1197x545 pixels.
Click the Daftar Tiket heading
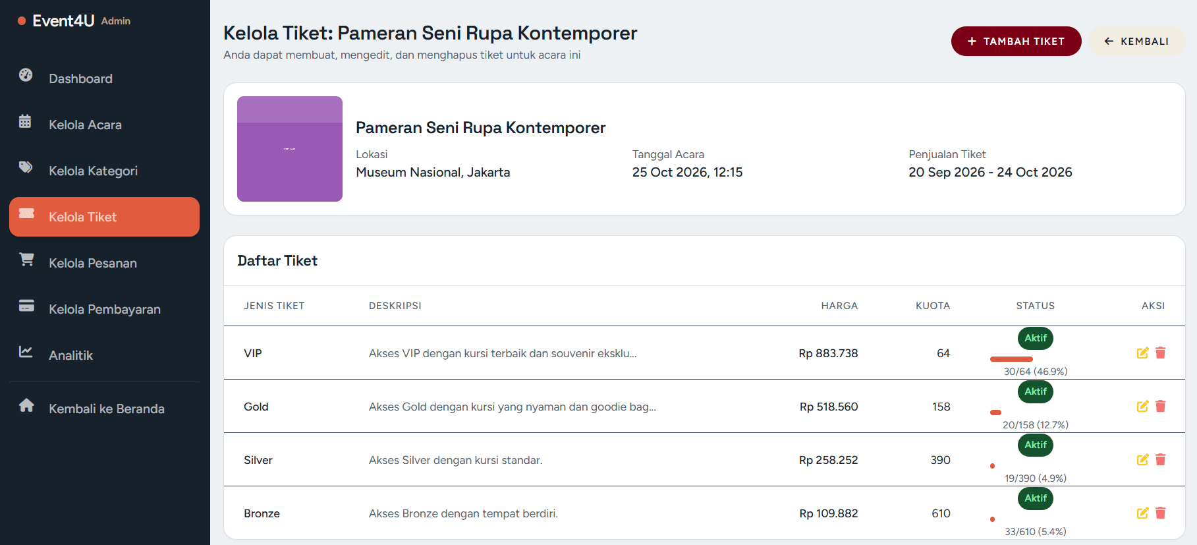[277, 261]
